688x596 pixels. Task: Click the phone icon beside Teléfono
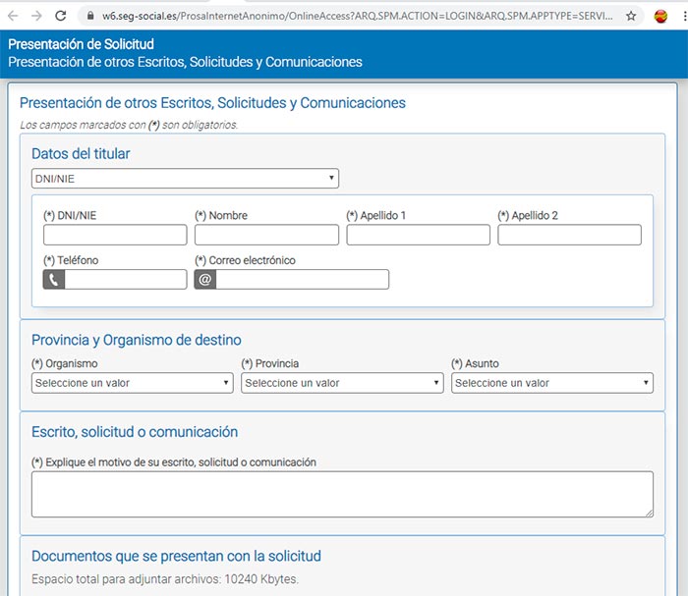pos(54,280)
